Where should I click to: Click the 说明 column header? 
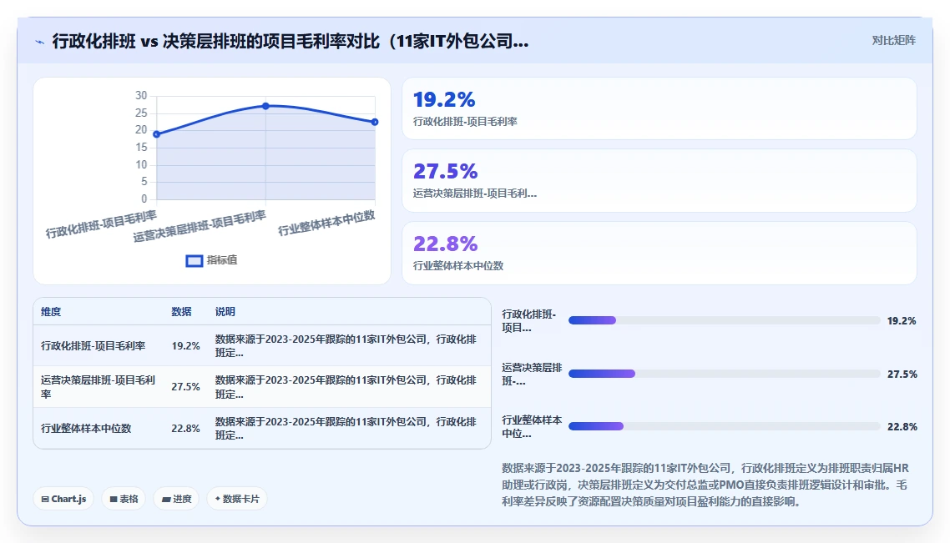[x=225, y=312]
